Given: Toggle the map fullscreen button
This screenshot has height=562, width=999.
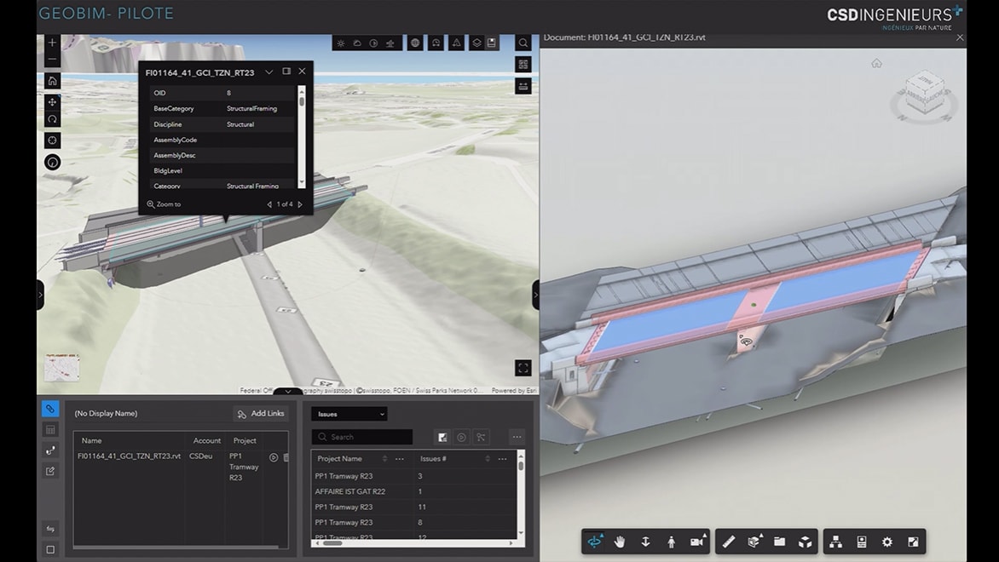Looking at the screenshot, I should tap(523, 368).
